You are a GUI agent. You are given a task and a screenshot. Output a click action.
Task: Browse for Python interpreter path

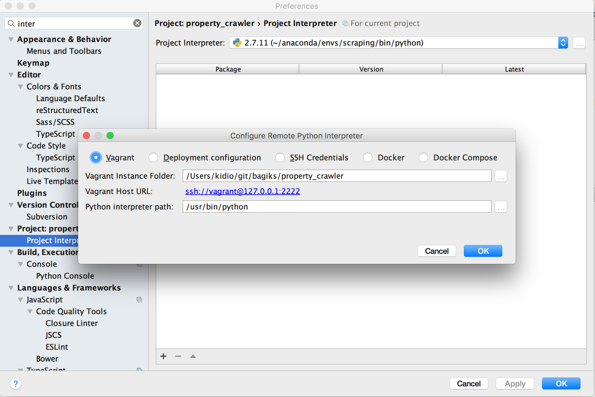pos(501,207)
